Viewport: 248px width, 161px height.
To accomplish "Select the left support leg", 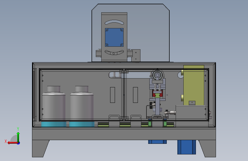I will tap(39, 148).
